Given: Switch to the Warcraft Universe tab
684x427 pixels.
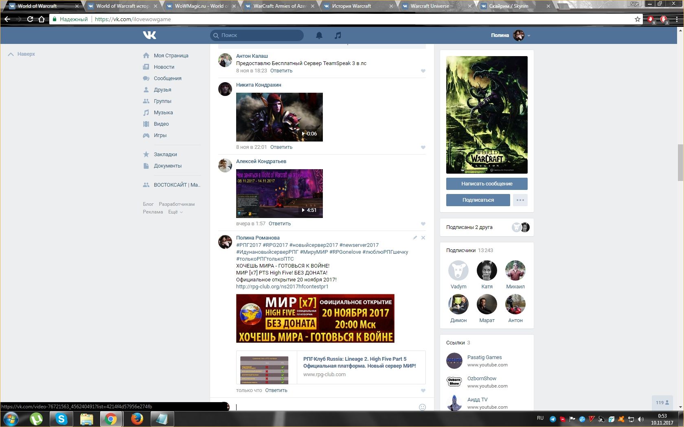Looking at the screenshot, I should click(x=437, y=6).
